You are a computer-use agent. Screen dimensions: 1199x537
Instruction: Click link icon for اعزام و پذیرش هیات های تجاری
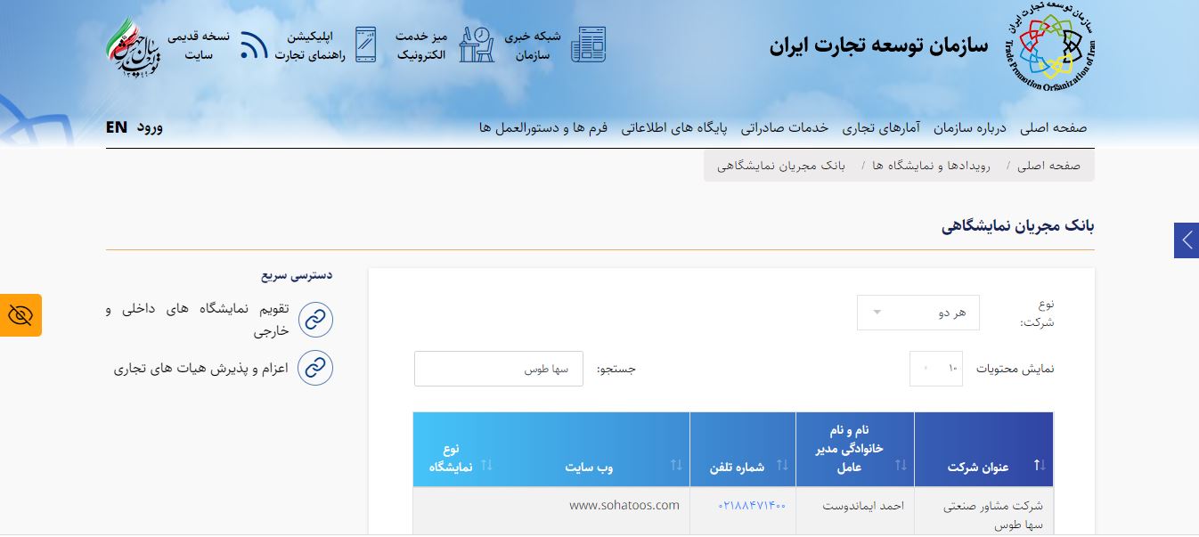coord(315,367)
